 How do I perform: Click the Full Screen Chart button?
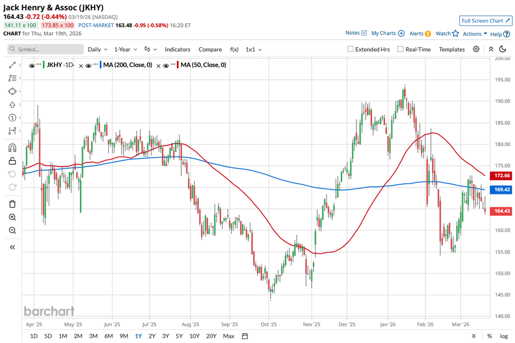pos(485,21)
